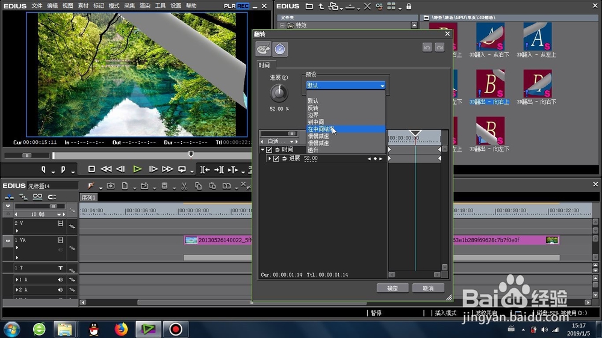Screen dimensions: 602x338
Task: Toggle the group/link mode icon
Action: (37, 197)
